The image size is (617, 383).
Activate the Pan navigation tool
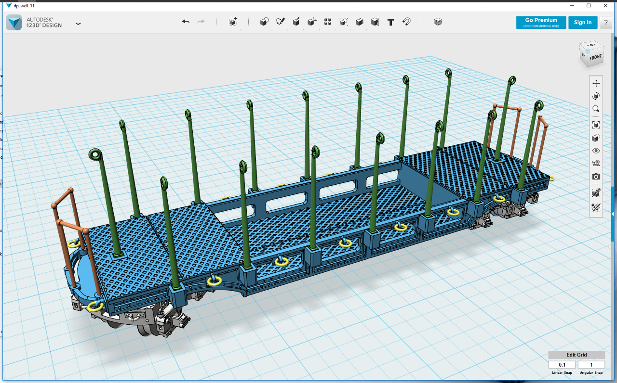click(596, 83)
